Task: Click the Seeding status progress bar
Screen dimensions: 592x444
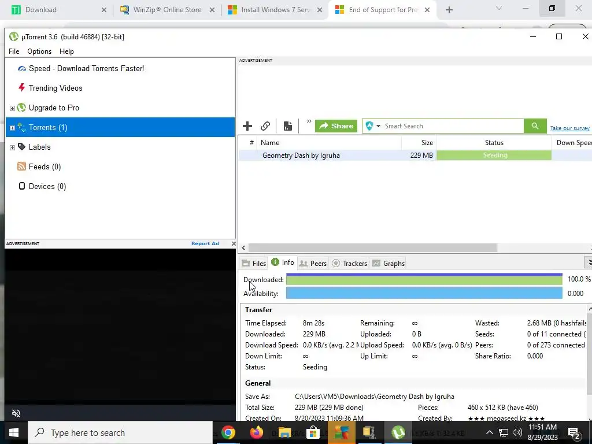Action: tap(494, 155)
